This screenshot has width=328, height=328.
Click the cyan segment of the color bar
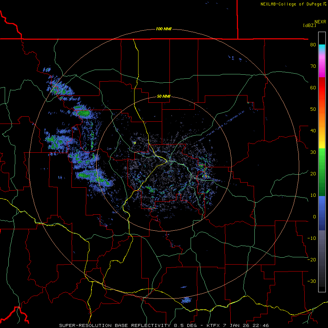(x=322, y=48)
